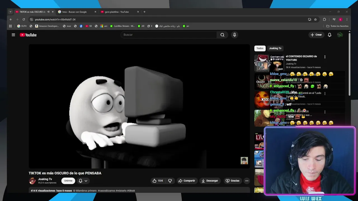Screen dimensions: 358x201
Task: Click the video player area
Action: [x=139, y=106]
